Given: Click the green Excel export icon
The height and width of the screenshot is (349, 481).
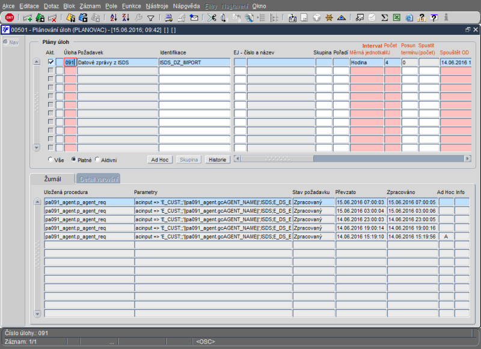Looking at the screenshot, I should (397, 18).
